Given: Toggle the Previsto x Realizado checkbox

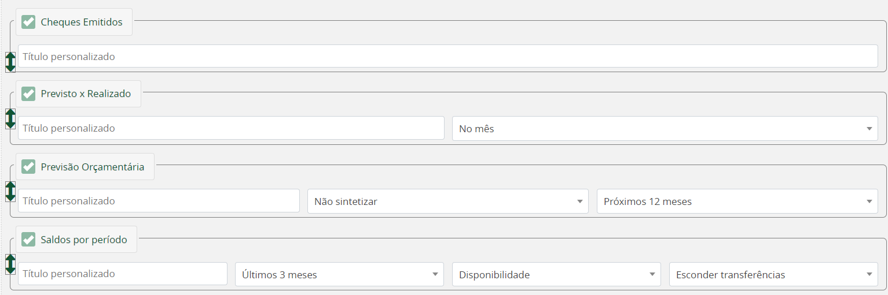Looking at the screenshot, I should pyautogui.click(x=28, y=94).
